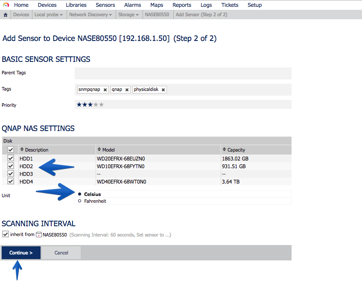Open the NASE80550 inherit-from link
This screenshot has height=289, width=362.
55,235
